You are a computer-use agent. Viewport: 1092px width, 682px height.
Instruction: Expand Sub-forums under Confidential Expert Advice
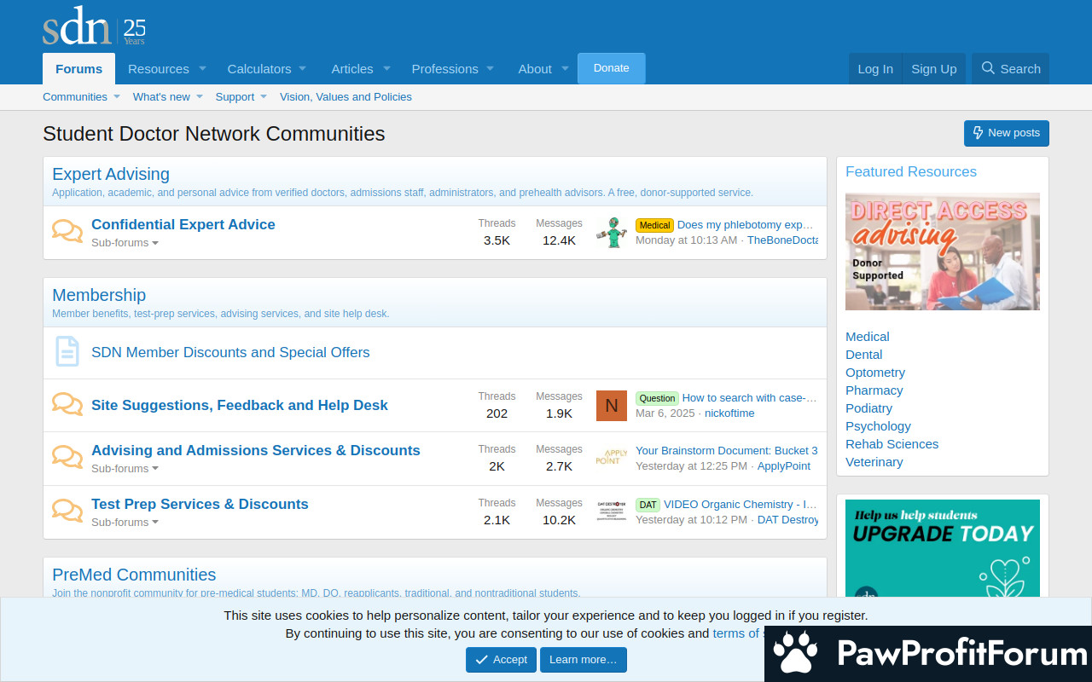[x=125, y=243]
